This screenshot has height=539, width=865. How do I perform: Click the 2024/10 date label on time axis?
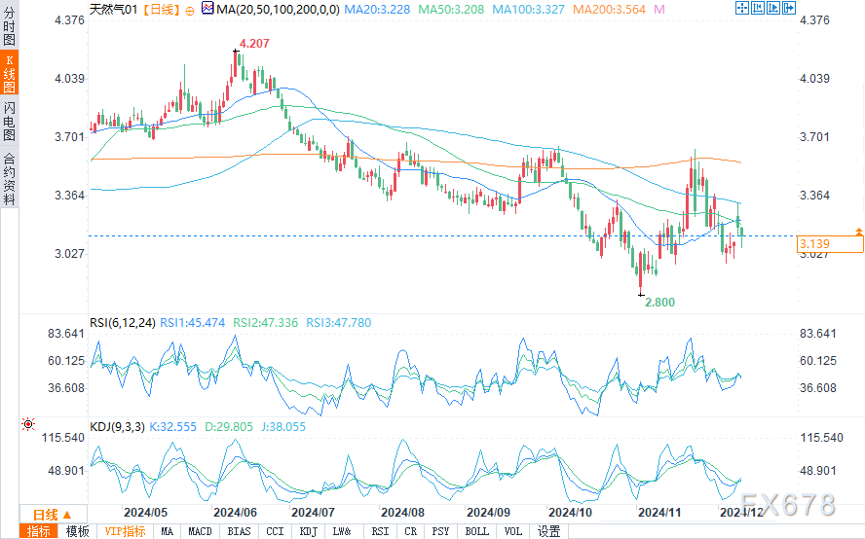click(x=571, y=513)
